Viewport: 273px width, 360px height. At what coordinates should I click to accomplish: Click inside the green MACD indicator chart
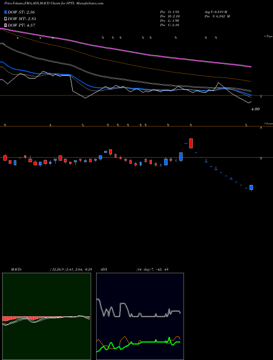click(x=46, y=316)
